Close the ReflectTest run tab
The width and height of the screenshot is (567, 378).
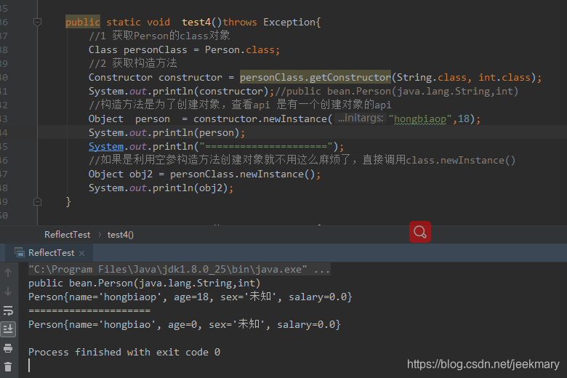pos(81,253)
